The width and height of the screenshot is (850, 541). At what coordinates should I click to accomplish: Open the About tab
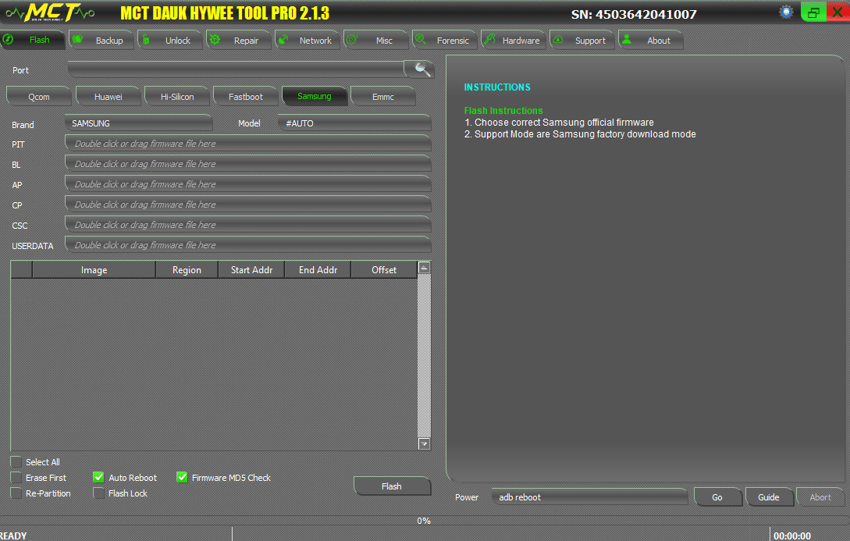pyautogui.click(x=650, y=40)
